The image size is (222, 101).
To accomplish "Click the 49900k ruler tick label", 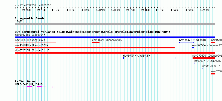I will 175,10.
